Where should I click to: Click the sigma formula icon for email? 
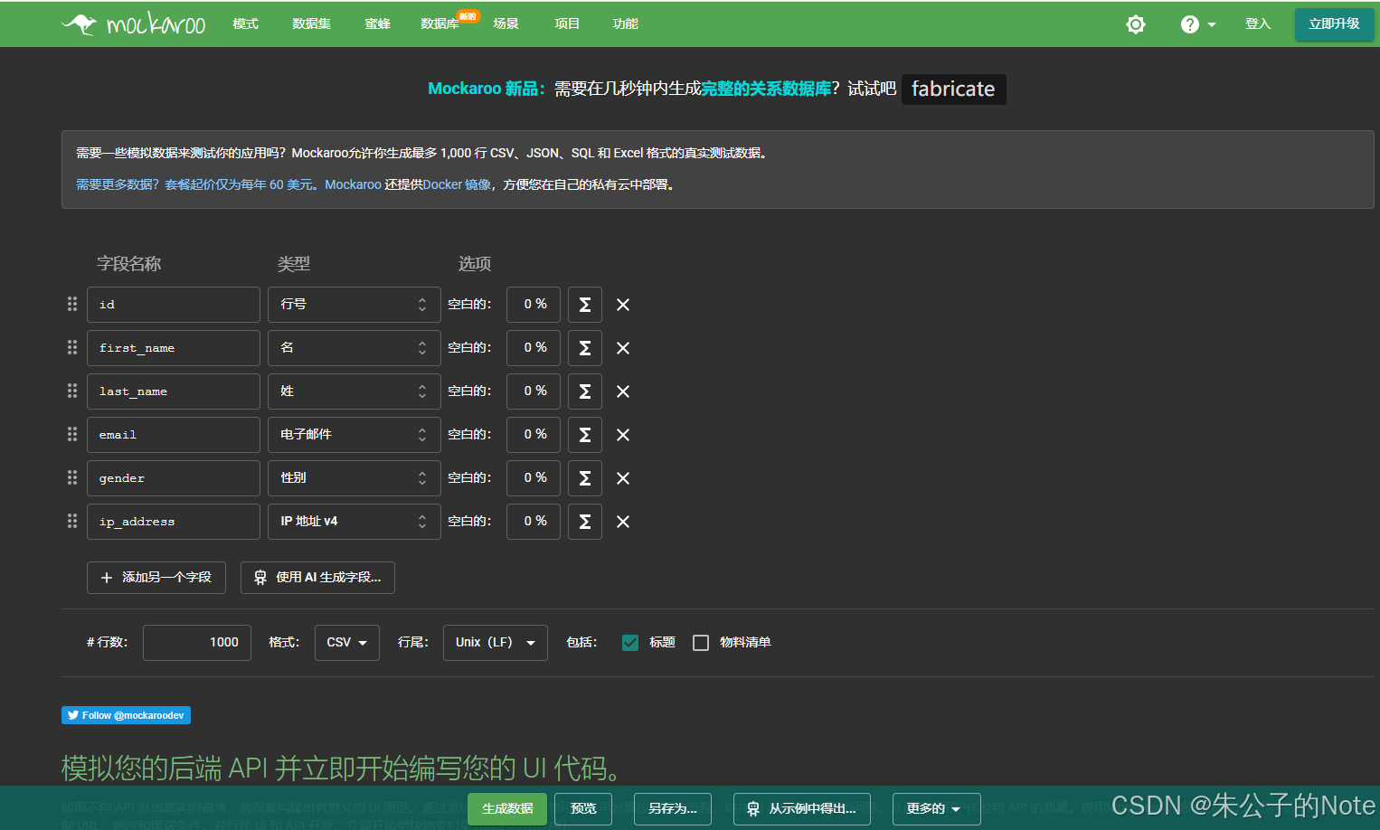coord(585,435)
